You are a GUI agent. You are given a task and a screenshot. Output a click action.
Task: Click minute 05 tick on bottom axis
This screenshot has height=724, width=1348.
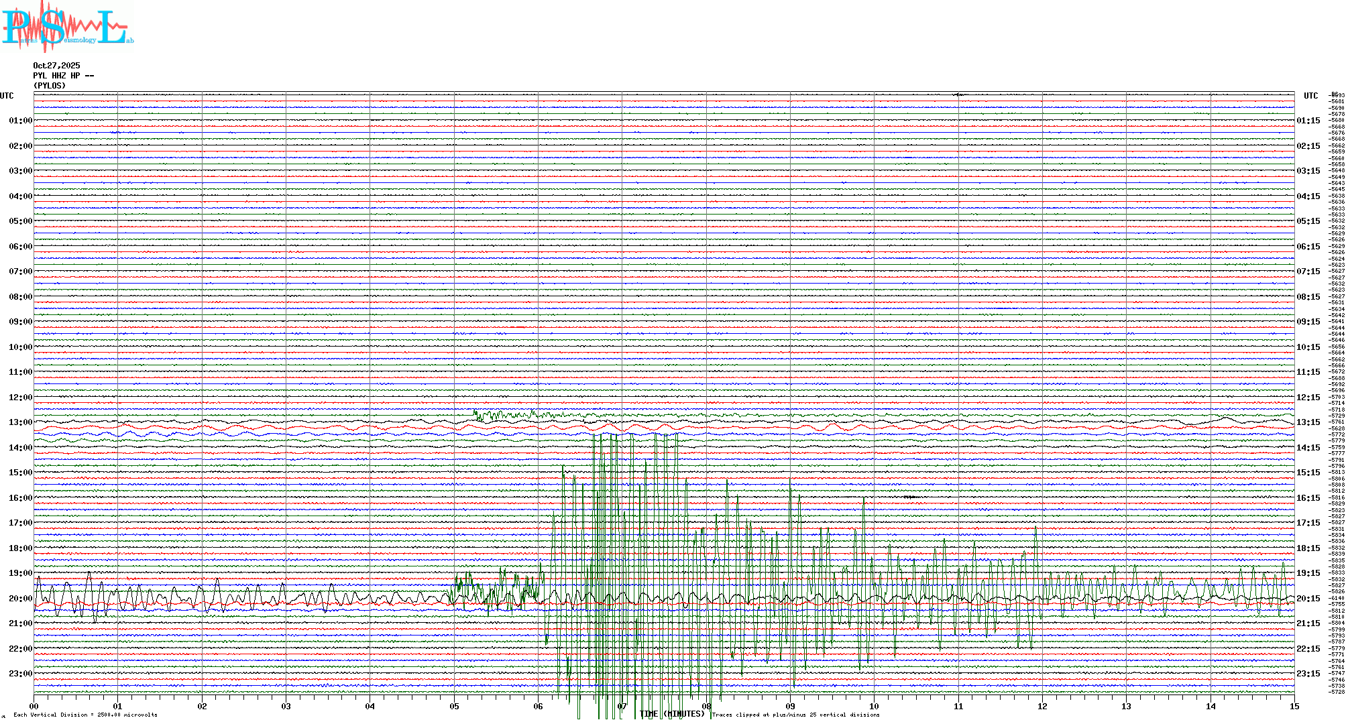(454, 706)
